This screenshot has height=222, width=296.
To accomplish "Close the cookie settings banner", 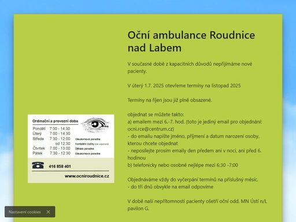I will [x=48, y=212].
